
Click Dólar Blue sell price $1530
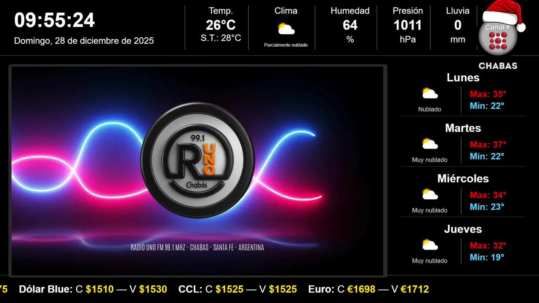153,289
